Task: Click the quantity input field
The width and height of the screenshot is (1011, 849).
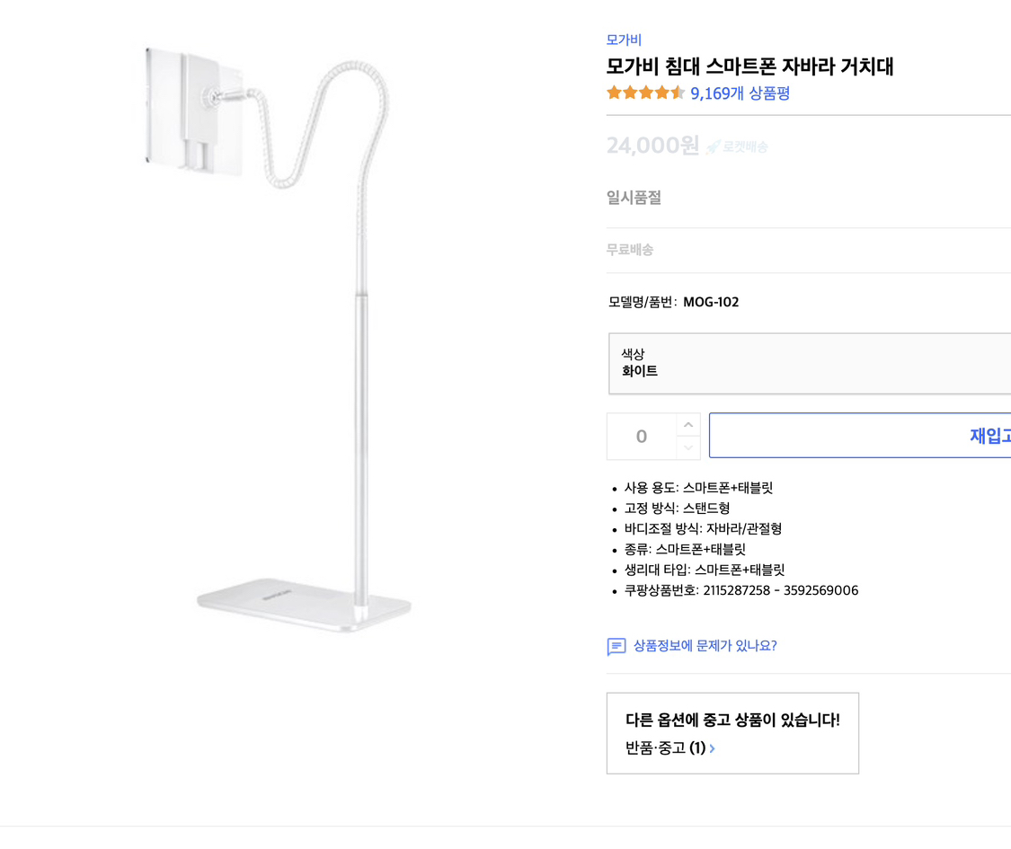Action: point(641,436)
